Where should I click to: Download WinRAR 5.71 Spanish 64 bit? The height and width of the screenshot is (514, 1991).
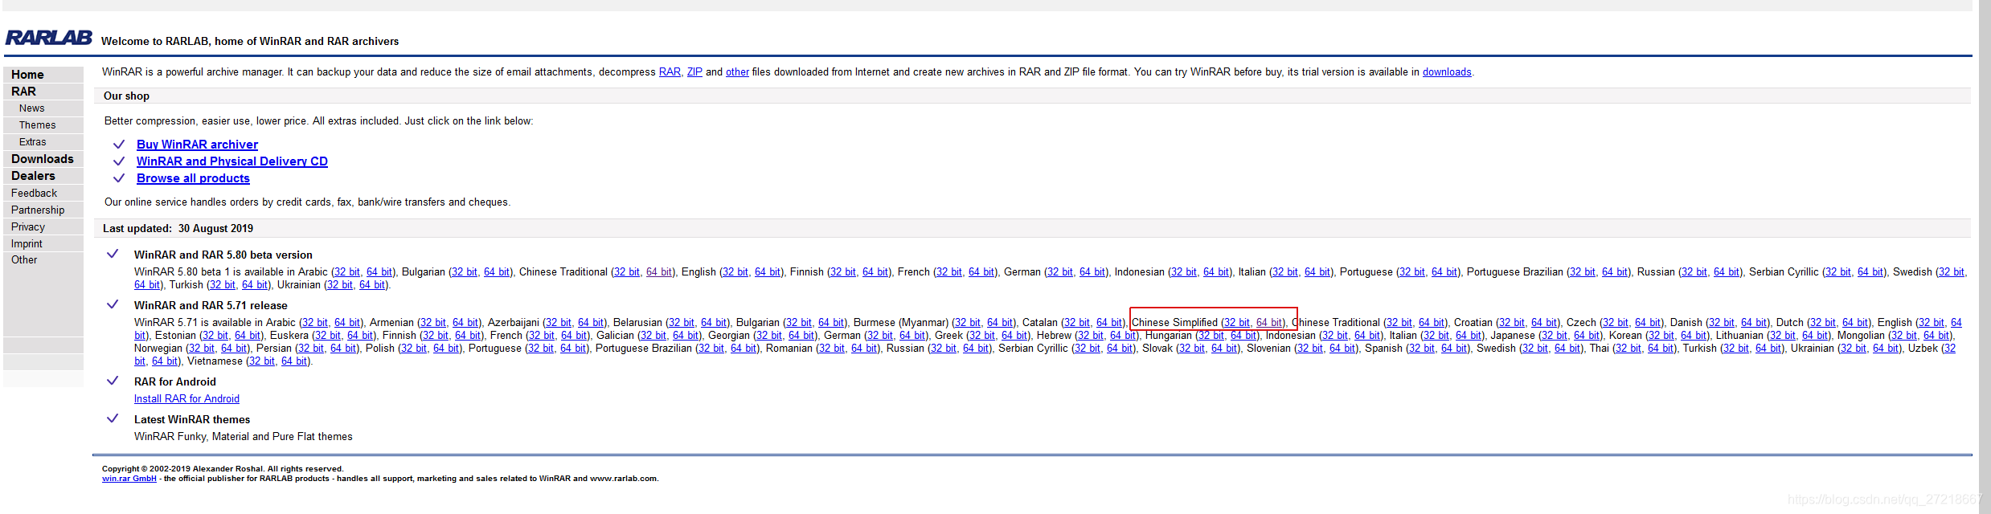coord(1454,349)
